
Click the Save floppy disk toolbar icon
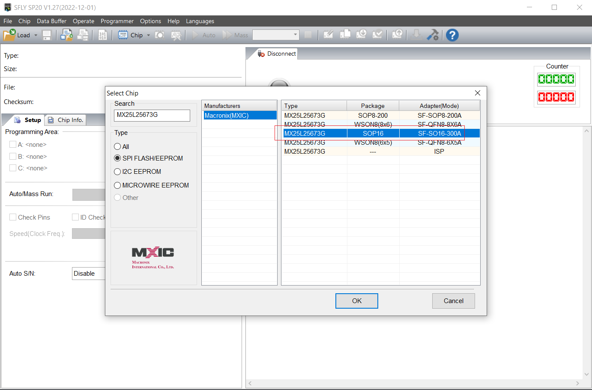[47, 35]
